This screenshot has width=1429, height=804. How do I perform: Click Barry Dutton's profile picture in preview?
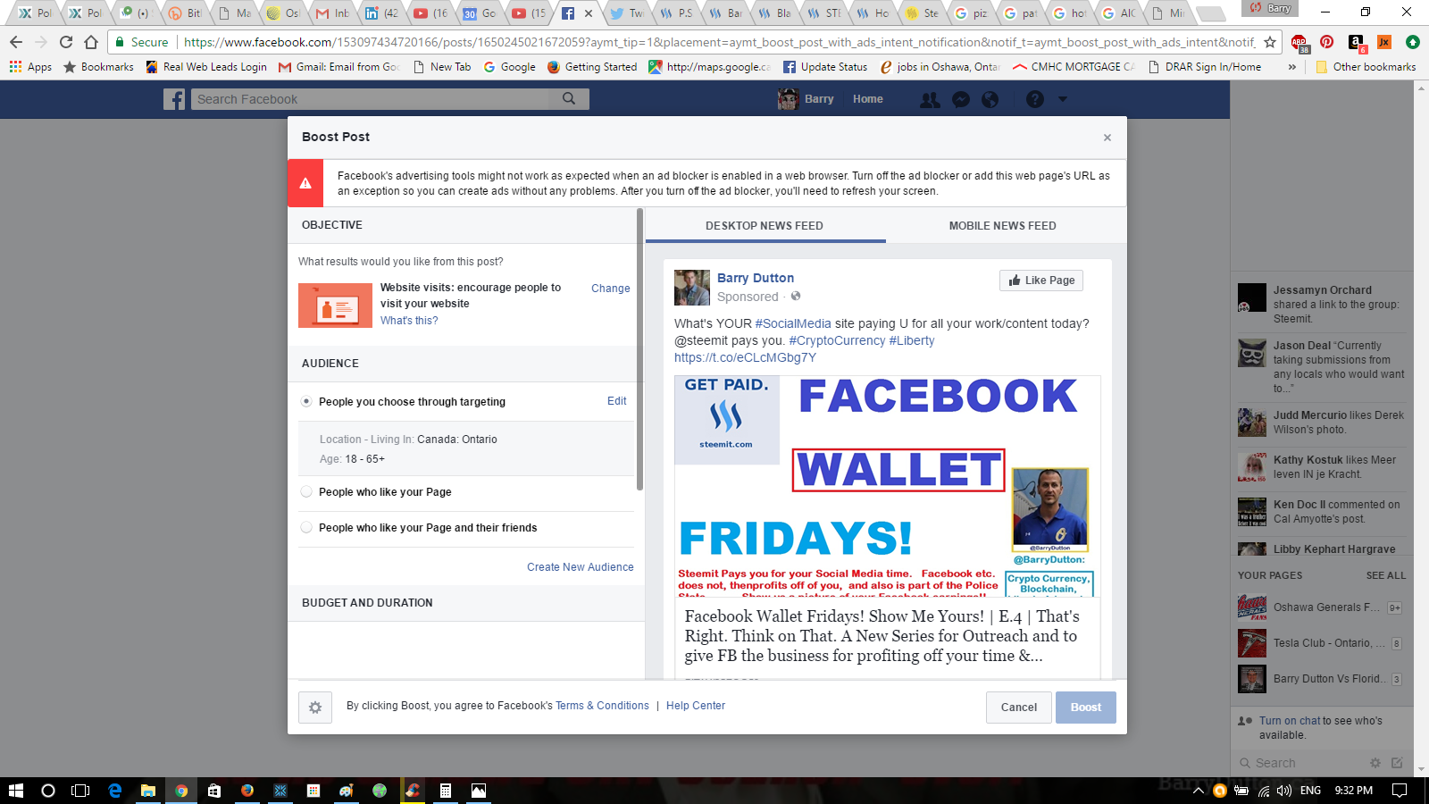(691, 288)
